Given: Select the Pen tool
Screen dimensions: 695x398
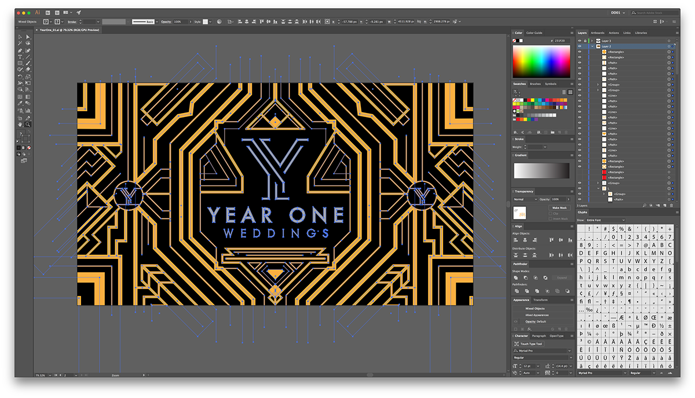Looking at the screenshot, I should (20, 50).
